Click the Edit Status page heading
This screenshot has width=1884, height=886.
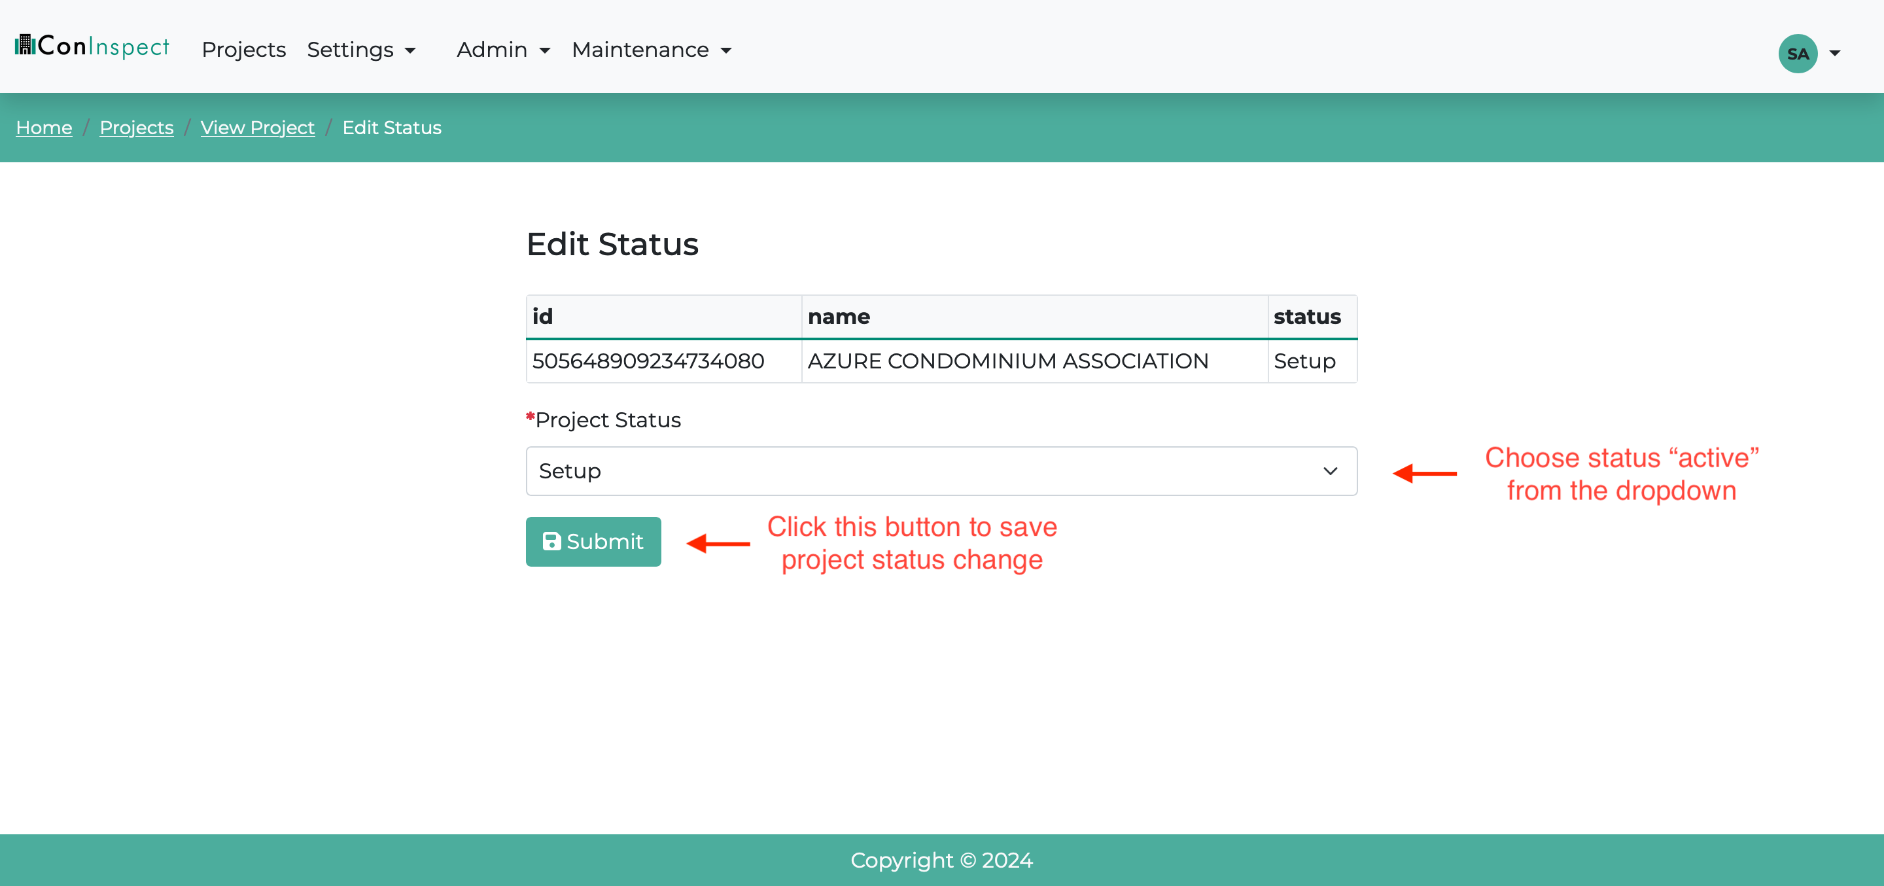[x=612, y=243]
